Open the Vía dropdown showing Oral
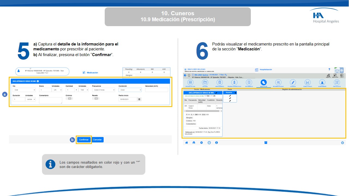 [24, 90]
